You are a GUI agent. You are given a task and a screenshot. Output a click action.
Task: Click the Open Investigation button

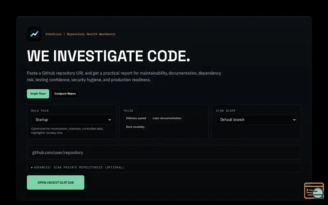tap(56, 182)
